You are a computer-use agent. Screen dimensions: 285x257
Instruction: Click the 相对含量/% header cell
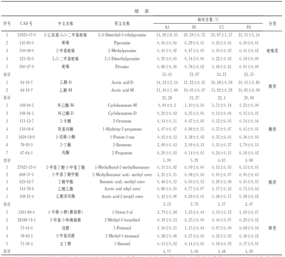click(208, 20)
